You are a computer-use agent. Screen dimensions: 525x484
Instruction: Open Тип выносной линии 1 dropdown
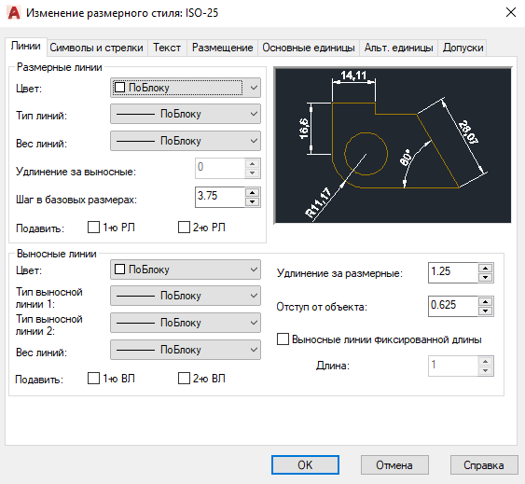186,296
